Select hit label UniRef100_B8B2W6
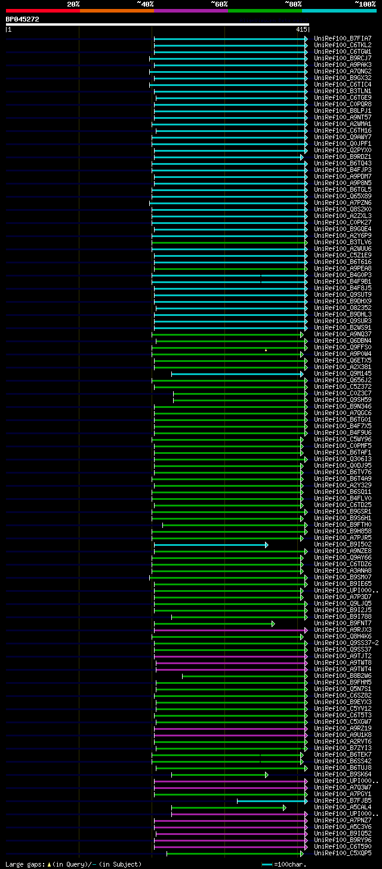 pyautogui.click(x=342, y=675)
